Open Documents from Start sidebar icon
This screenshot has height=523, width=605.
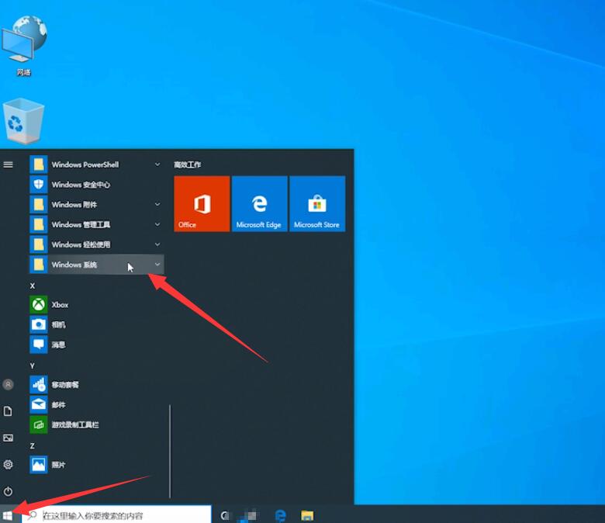(x=8, y=411)
